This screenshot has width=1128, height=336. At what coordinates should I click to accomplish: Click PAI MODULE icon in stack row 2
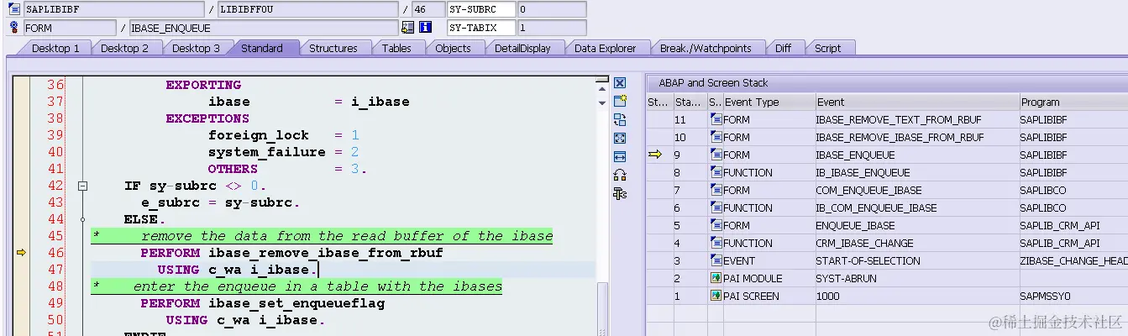716,278
